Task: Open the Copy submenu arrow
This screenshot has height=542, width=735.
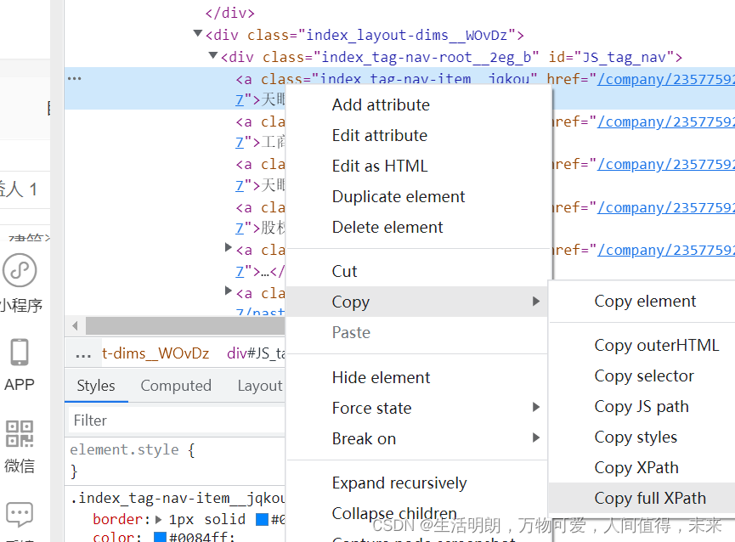Action: coord(536,302)
